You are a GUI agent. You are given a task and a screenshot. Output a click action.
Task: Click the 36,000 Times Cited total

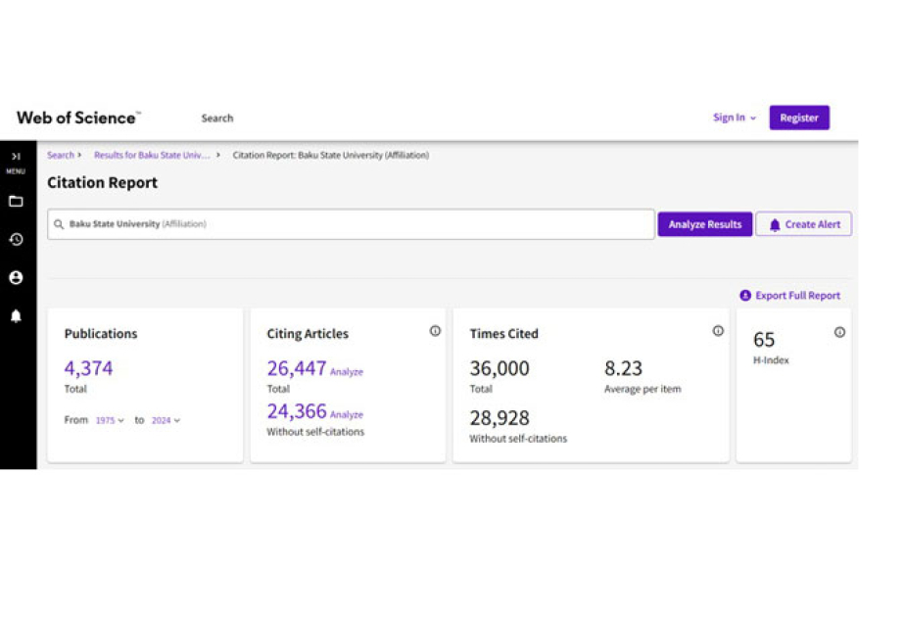pos(500,368)
